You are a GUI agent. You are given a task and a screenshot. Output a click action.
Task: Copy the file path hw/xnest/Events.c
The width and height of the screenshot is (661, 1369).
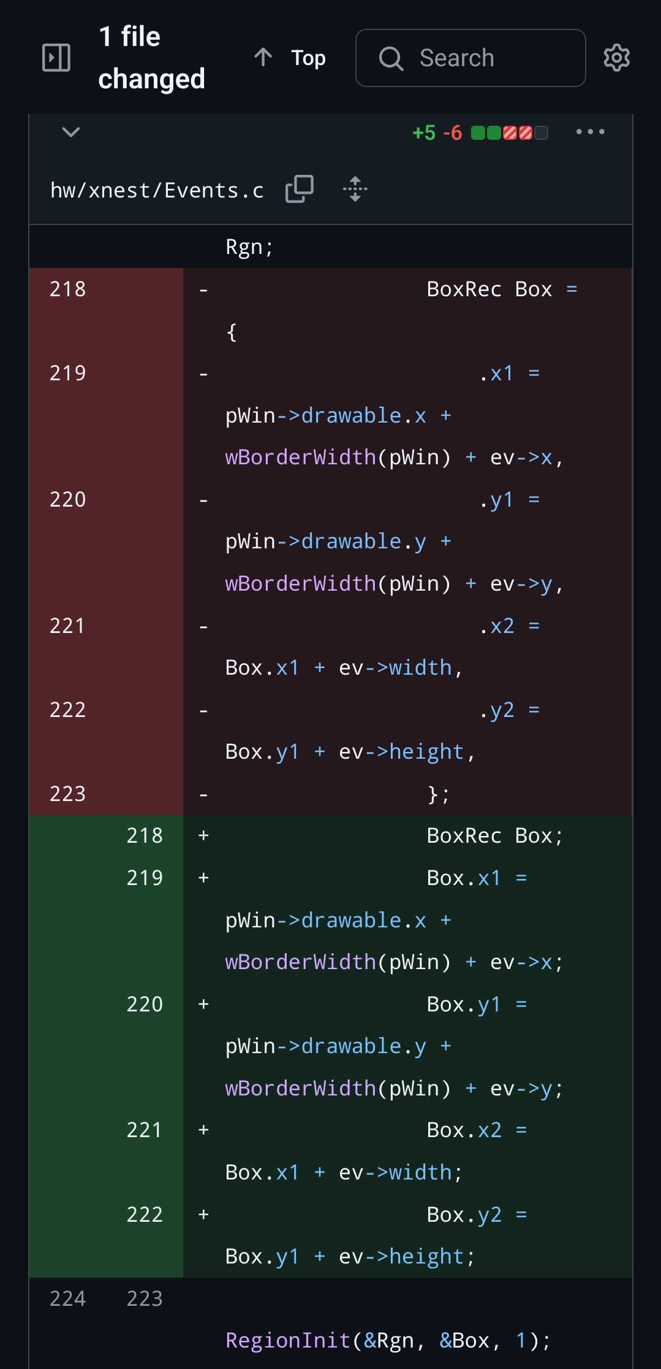[x=300, y=189]
